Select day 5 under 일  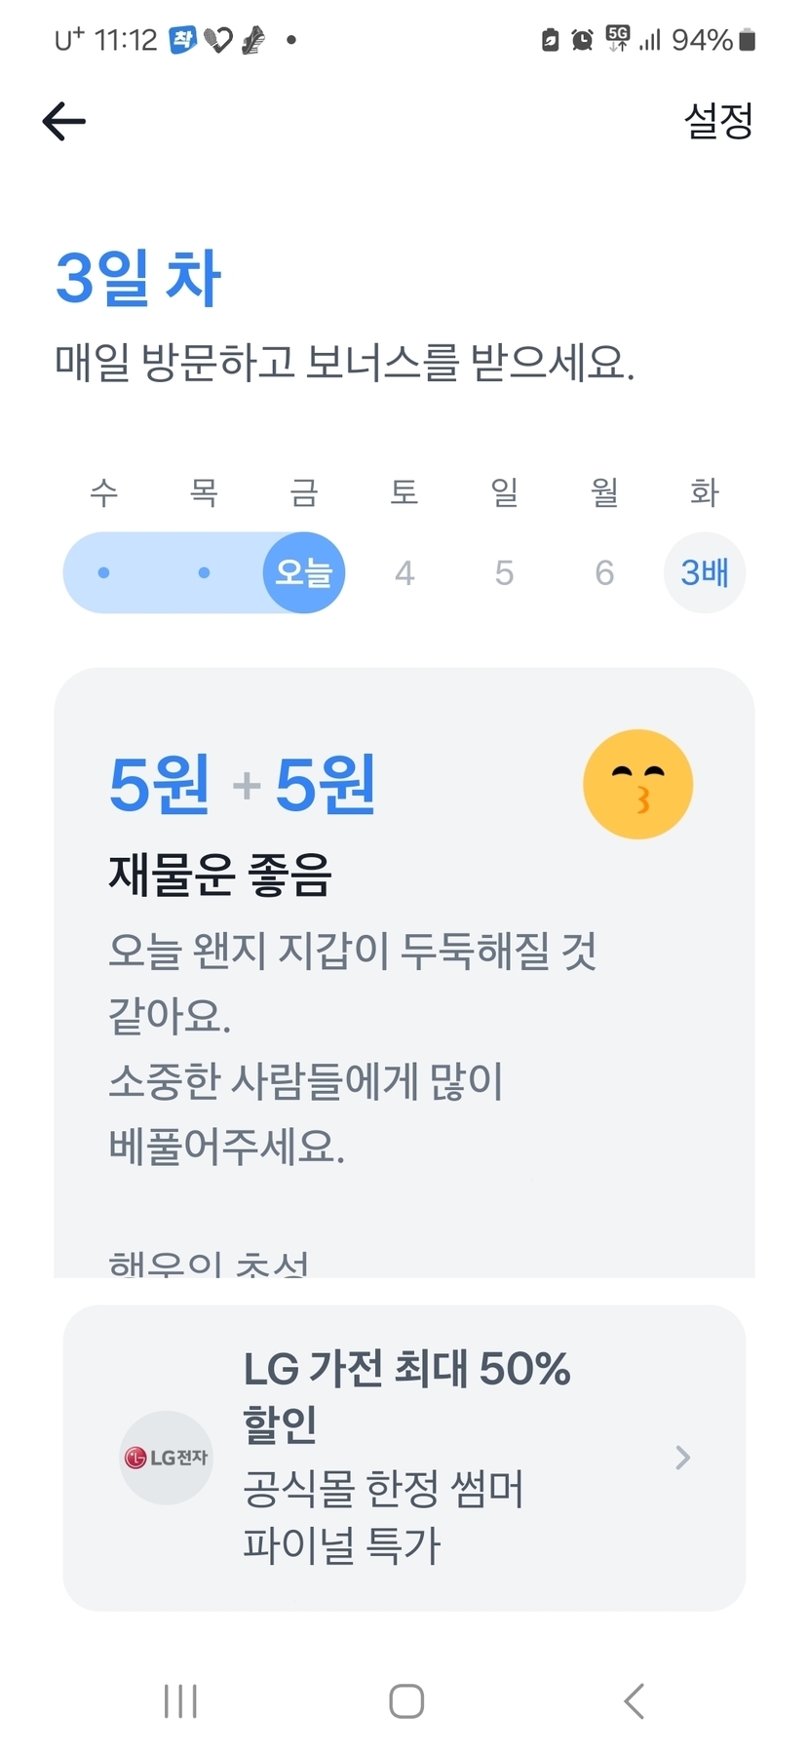tap(504, 572)
